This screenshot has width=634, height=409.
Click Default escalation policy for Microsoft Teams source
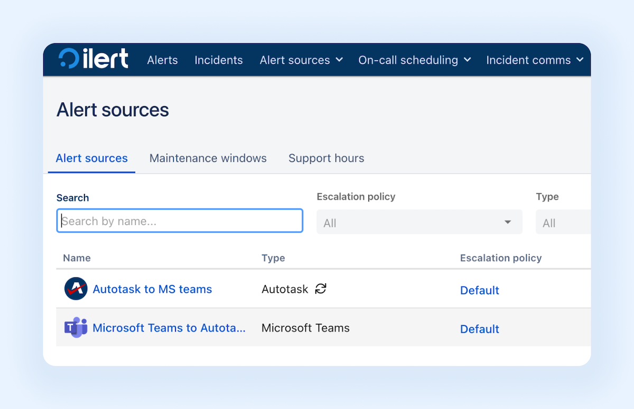tap(479, 328)
